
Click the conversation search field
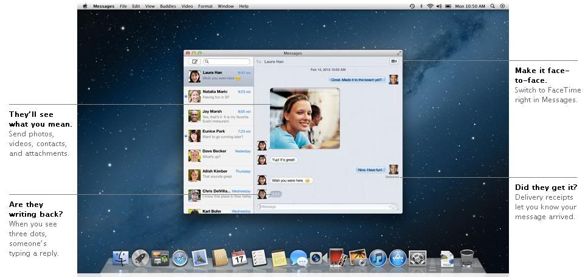[226, 61]
